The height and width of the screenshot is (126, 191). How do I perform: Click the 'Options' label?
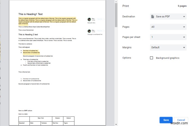127,58
